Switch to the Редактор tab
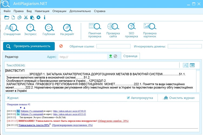 [x=12, y=57]
